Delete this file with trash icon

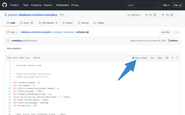click(177, 58)
